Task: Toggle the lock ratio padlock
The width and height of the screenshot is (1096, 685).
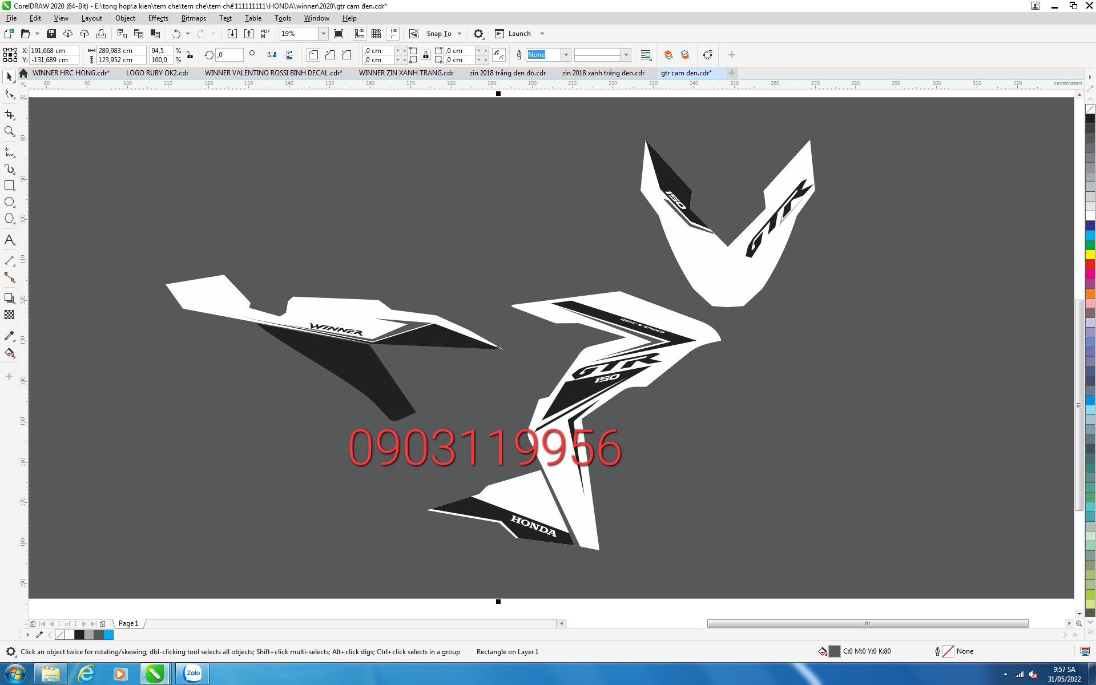Action: click(190, 55)
